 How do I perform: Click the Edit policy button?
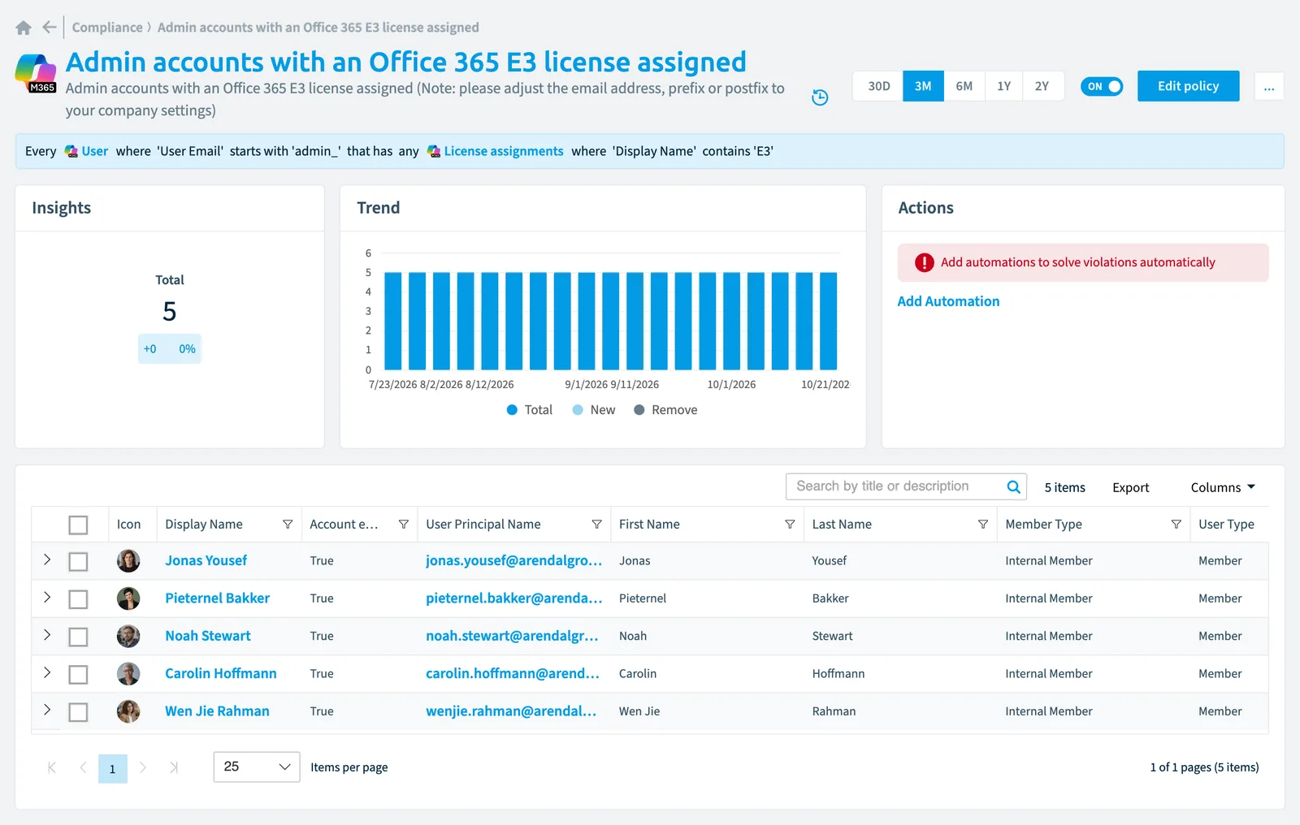pos(1188,86)
